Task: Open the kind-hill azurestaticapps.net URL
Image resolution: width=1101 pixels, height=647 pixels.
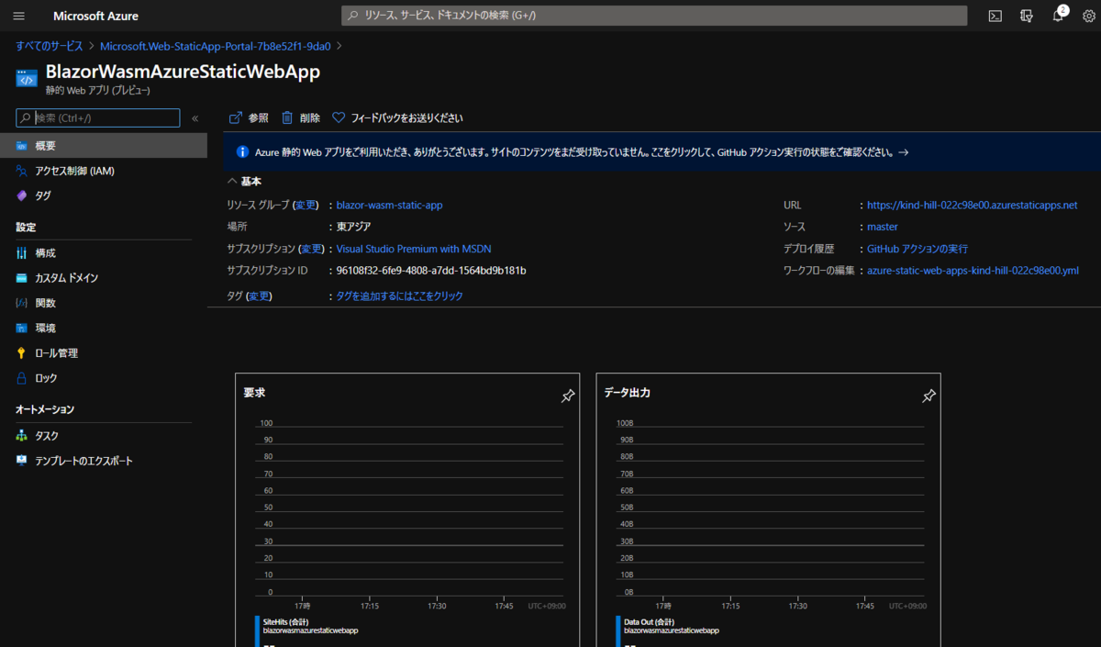Action: coord(973,206)
